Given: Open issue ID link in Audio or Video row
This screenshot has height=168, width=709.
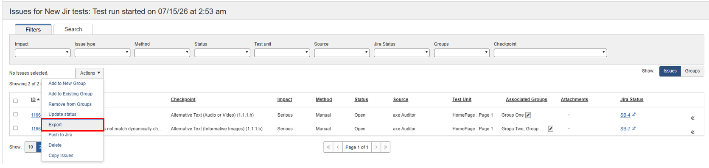Looking at the screenshot, I should (36, 115).
